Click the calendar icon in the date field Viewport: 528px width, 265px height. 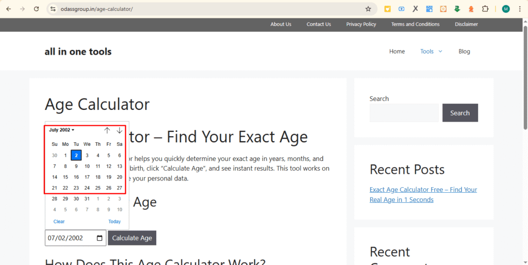tap(100, 238)
